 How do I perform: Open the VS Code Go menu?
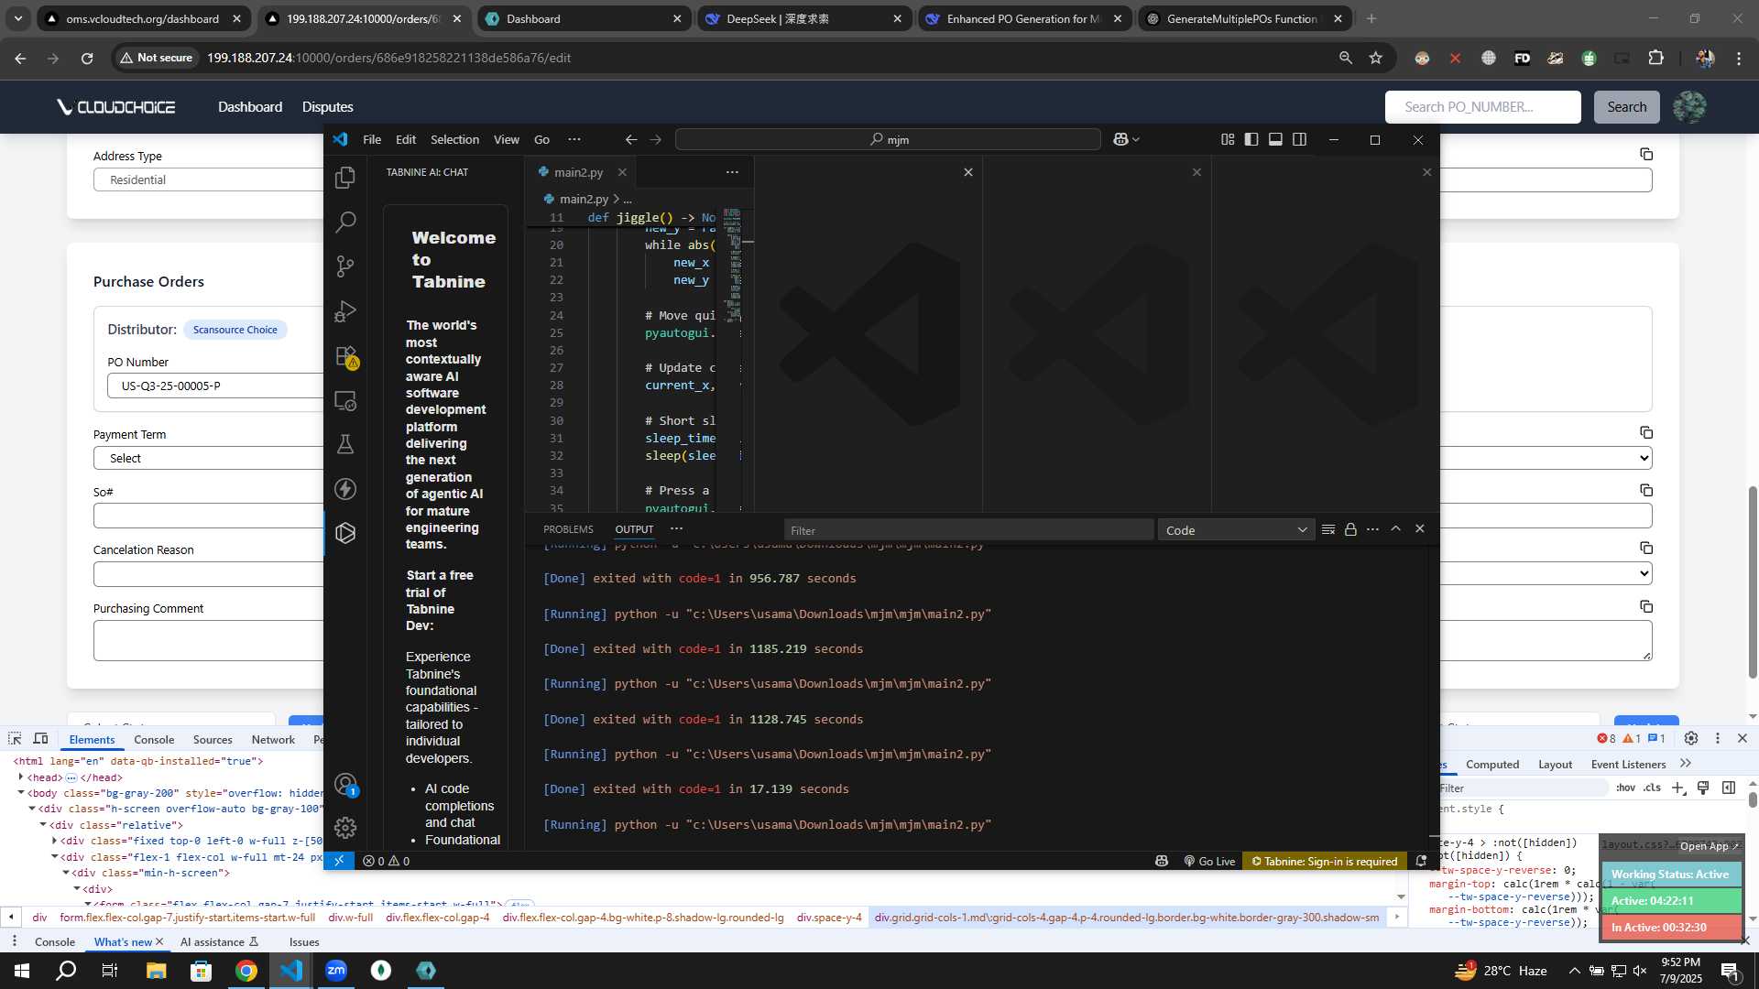541,139
